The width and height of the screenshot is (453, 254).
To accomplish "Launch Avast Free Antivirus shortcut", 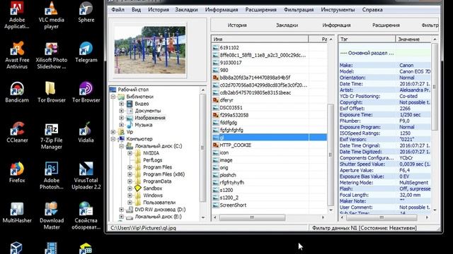I will tap(17, 55).
